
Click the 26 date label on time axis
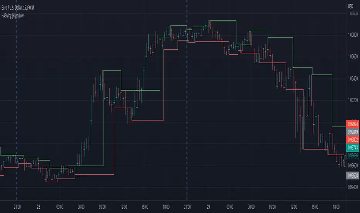click(x=39, y=206)
